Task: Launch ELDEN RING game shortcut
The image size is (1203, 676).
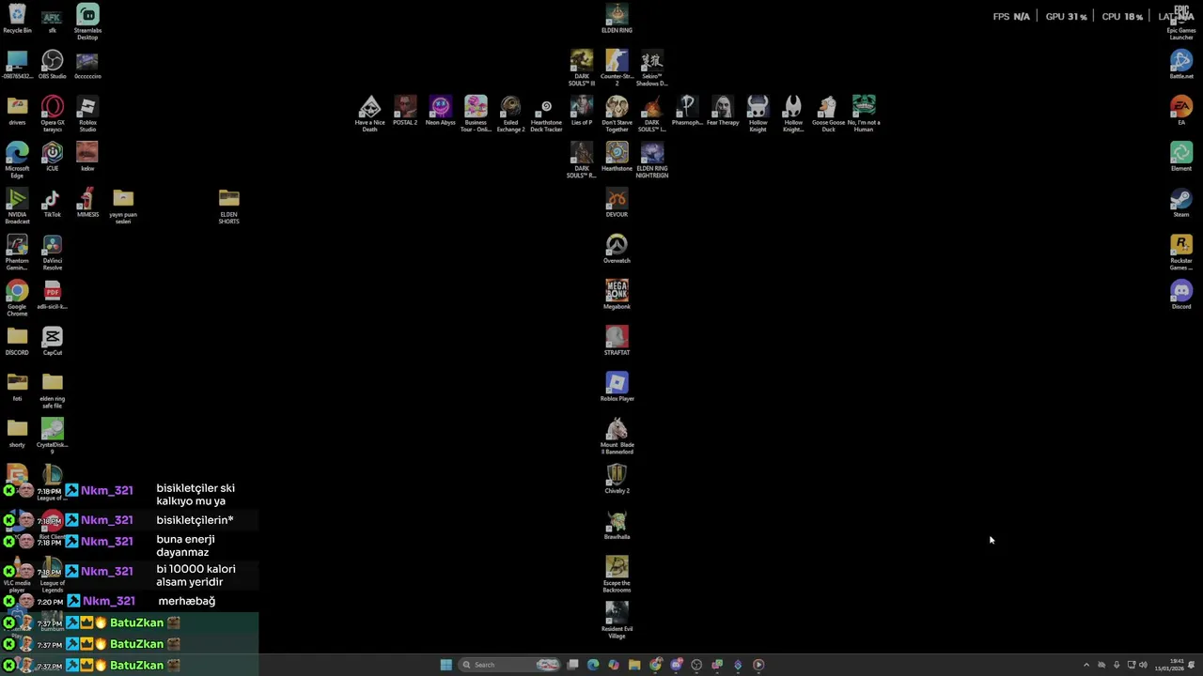Action: [617, 19]
